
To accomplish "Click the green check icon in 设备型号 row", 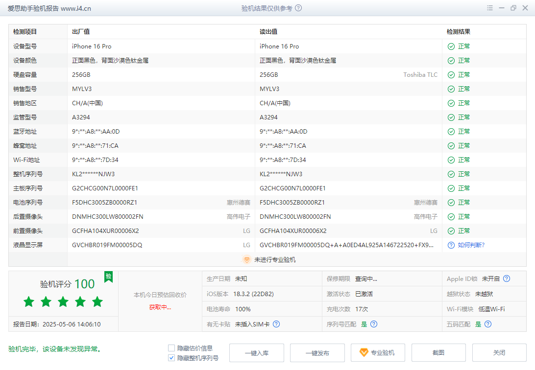I will (x=451, y=46).
